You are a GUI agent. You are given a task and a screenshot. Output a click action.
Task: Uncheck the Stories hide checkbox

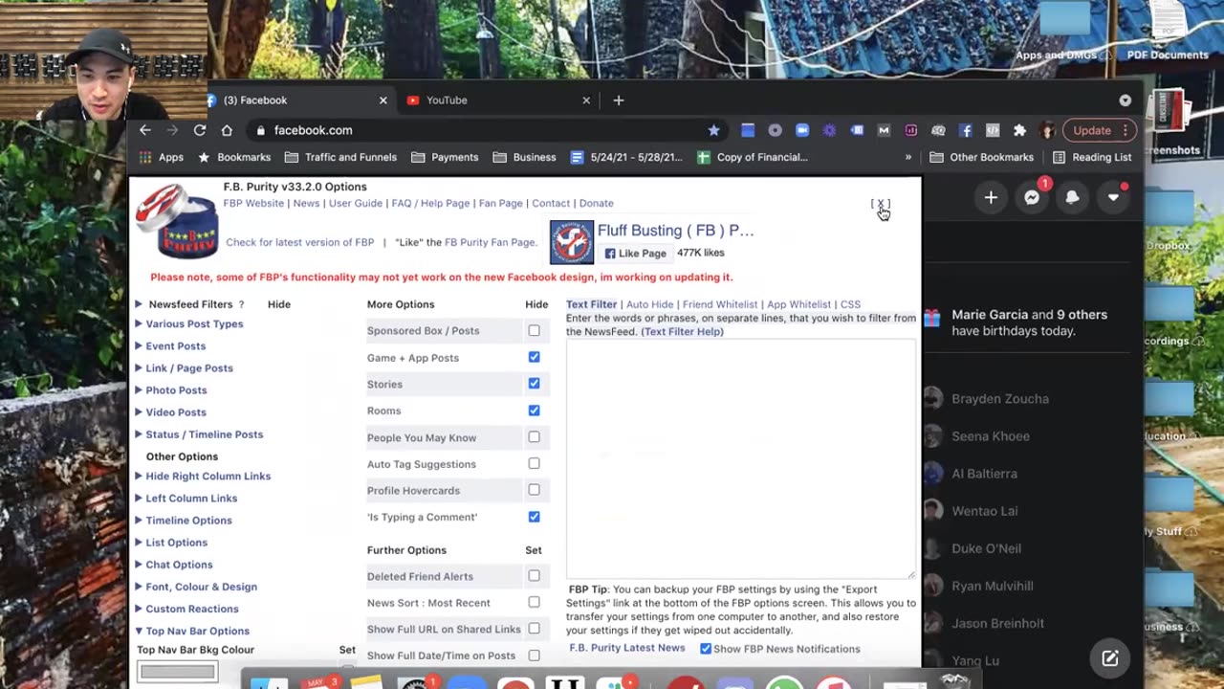(534, 384)
